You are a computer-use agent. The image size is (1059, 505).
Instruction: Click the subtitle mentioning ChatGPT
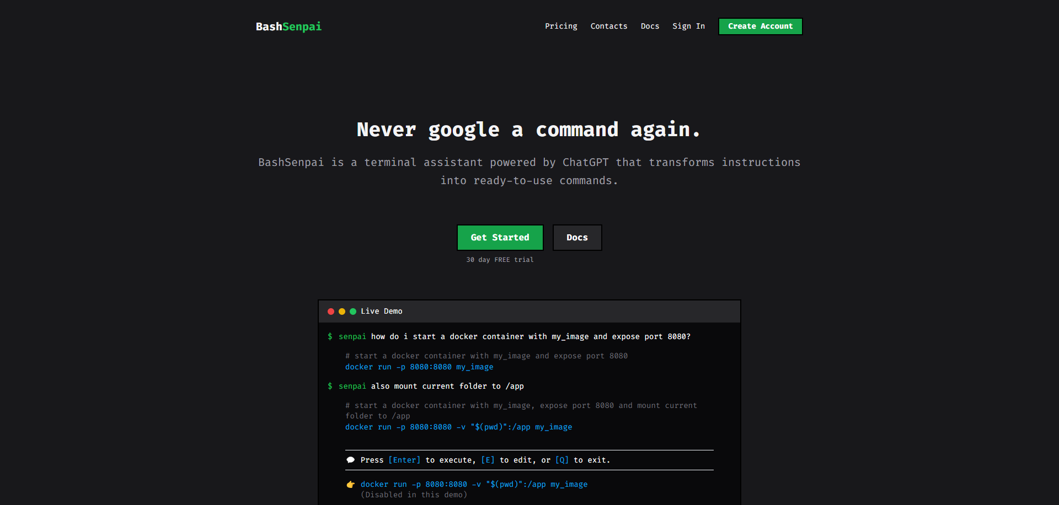pyautogui.click(x=529, y=171)
